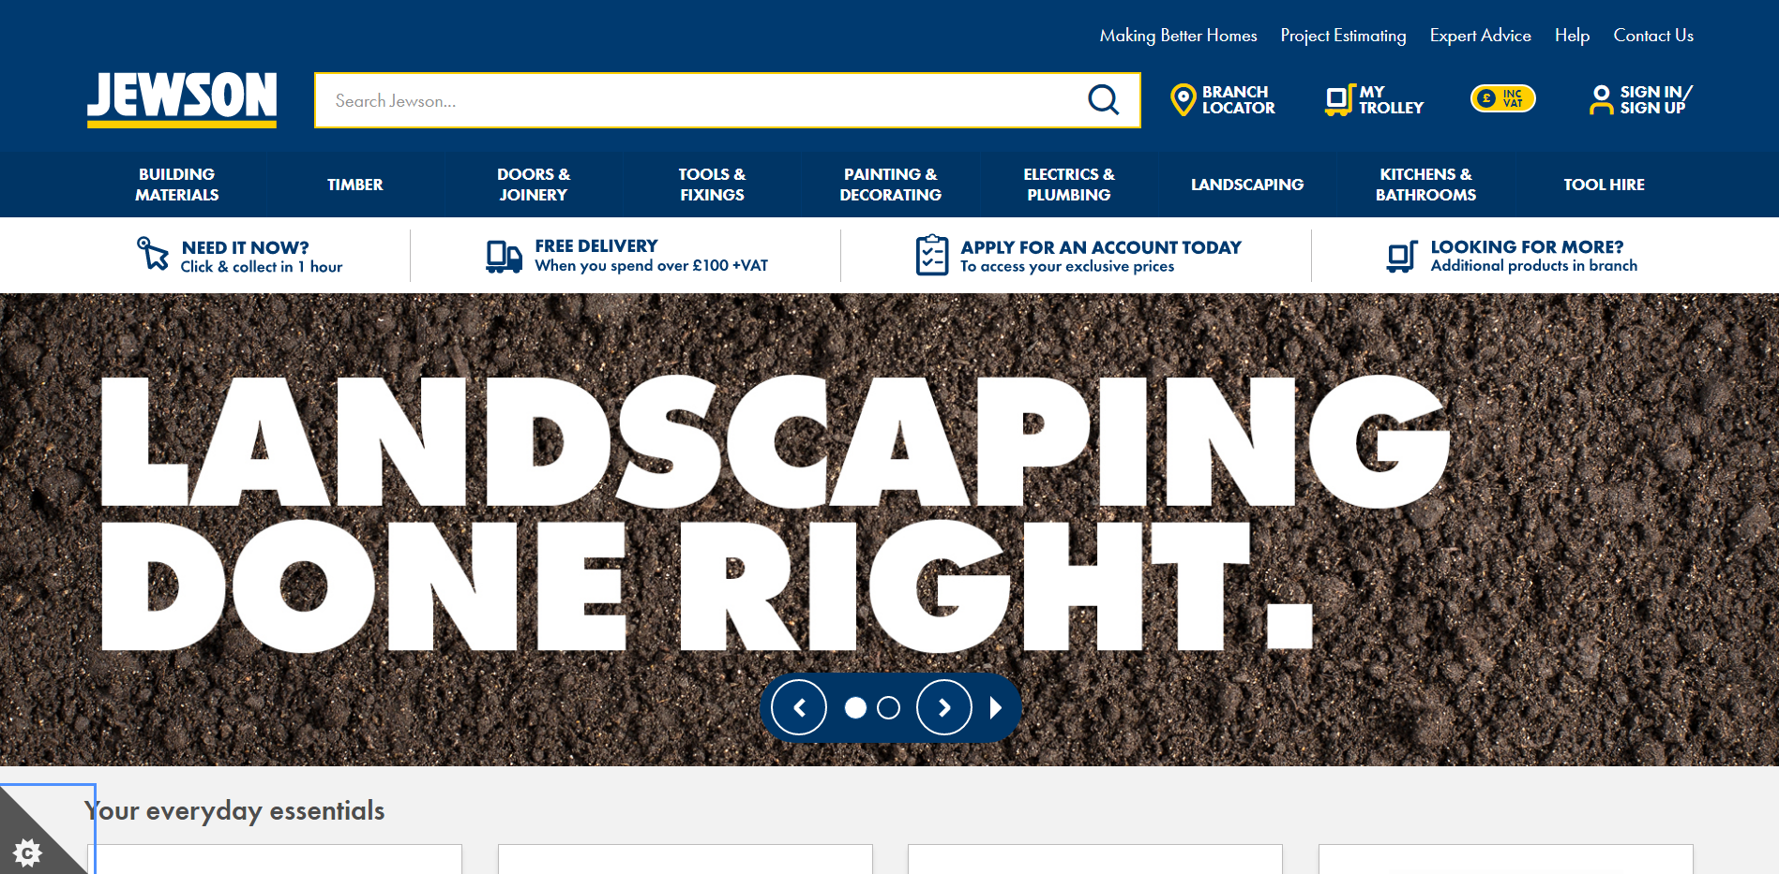Click Need It Now? heading

pyautogui.click(x=246, y=247)
